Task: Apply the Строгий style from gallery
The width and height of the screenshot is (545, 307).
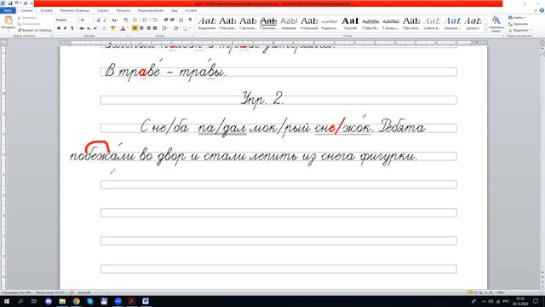Action: pos(350,23)
